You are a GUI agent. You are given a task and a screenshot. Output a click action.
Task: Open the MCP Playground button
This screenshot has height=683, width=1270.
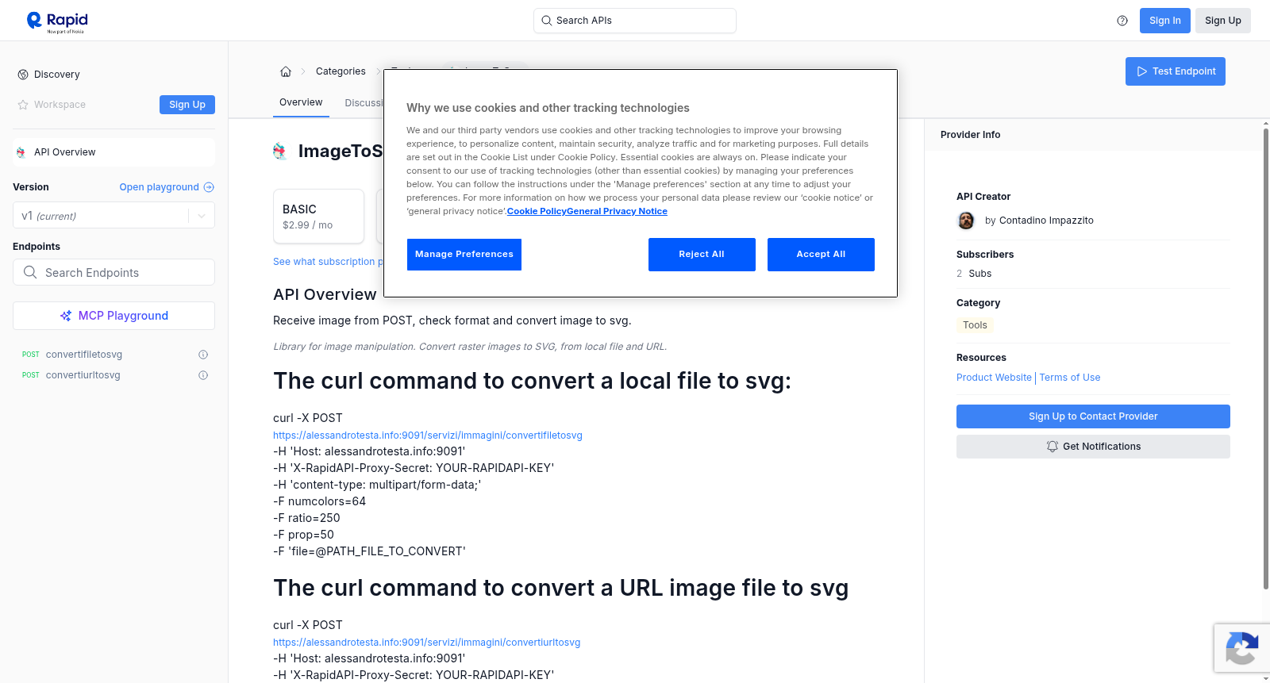[x=114, y=316]
